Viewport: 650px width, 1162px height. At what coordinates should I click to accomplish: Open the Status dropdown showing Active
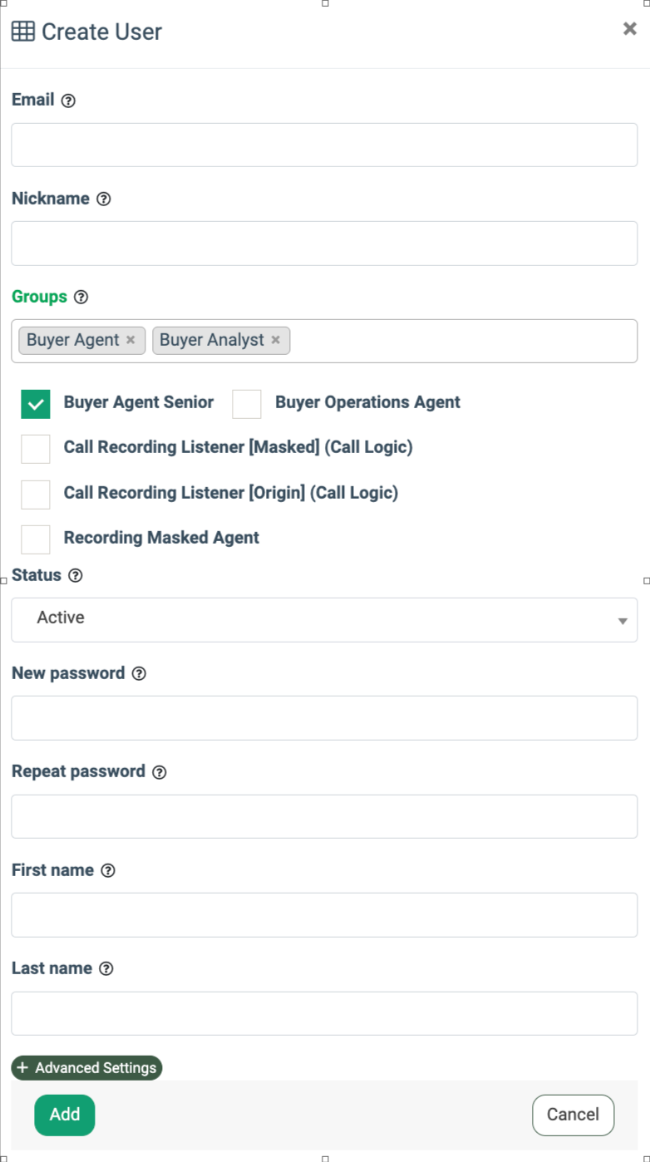click(x=324, y=619)
